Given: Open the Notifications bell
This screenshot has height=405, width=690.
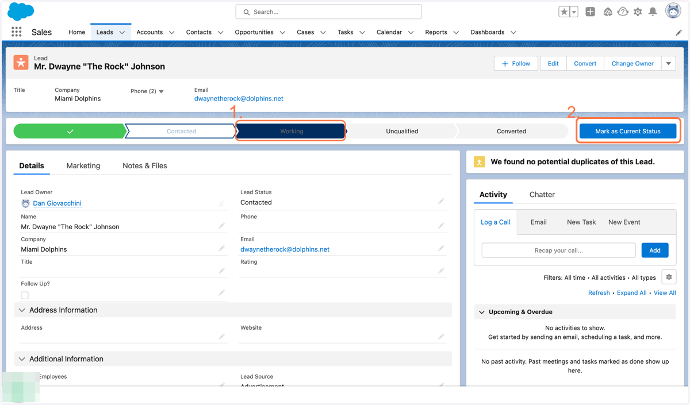Looking at the screenshot, I should [x=653, y=11].
